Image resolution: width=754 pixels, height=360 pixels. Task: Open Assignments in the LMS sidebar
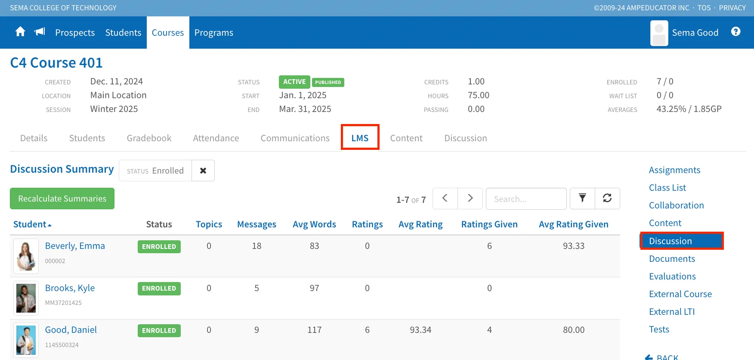[674, 170]
